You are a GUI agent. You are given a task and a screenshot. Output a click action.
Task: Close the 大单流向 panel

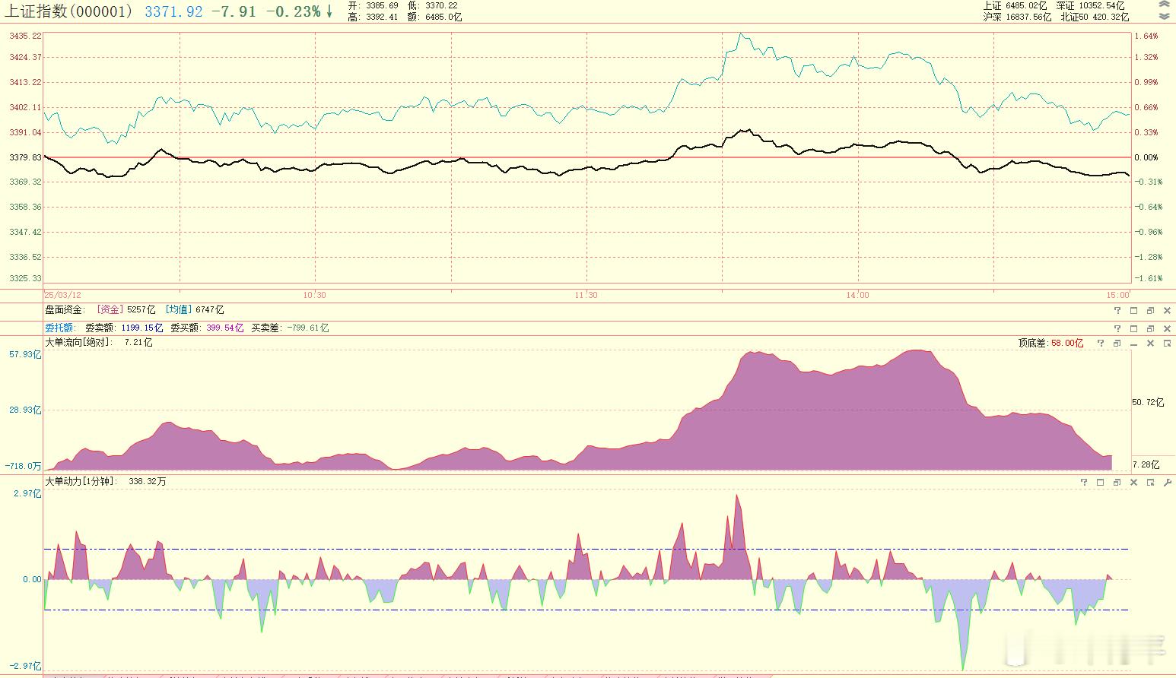[1150, 344]
